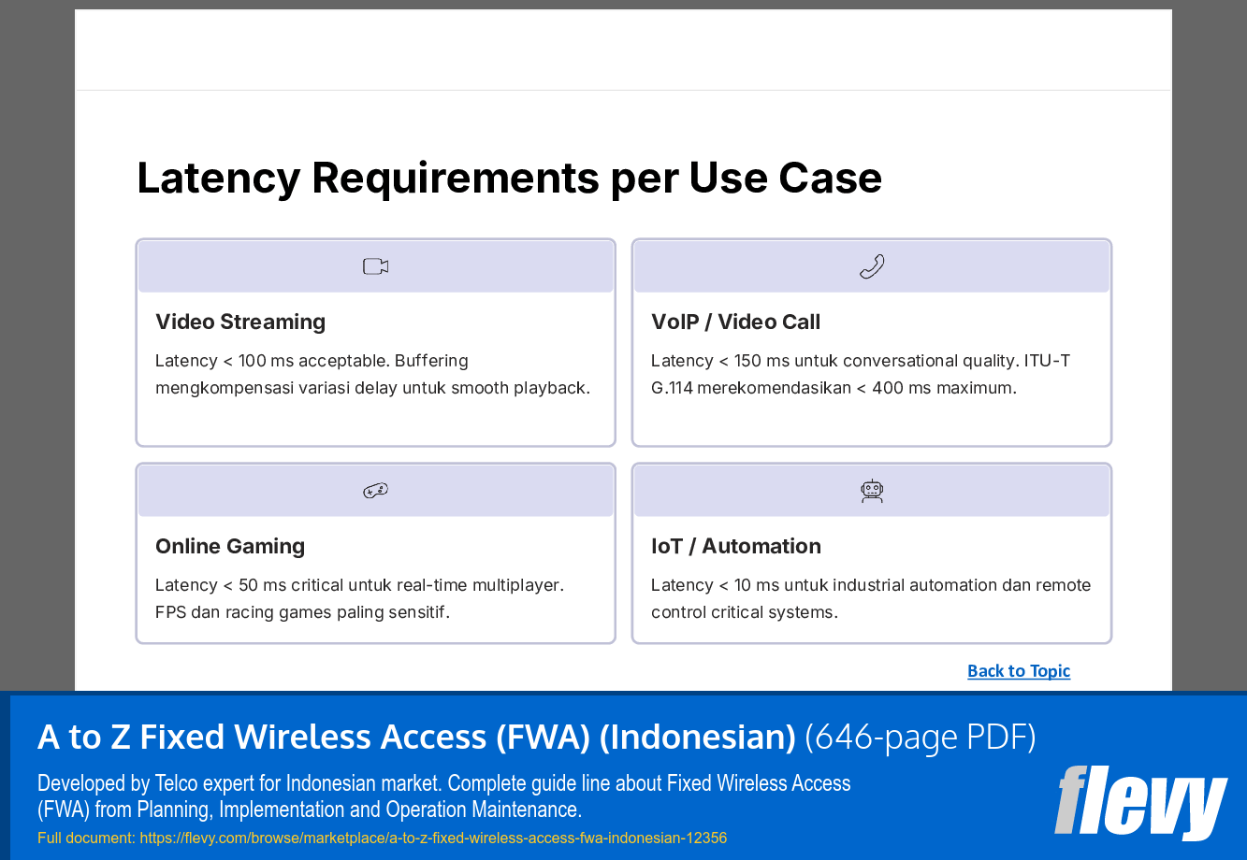Screen dimensions: 1247x860
Task: Open the flevy.com full document URL
Action: click(433, 838)
